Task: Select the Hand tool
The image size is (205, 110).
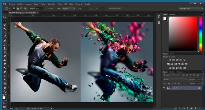Action: coord(5,88)
